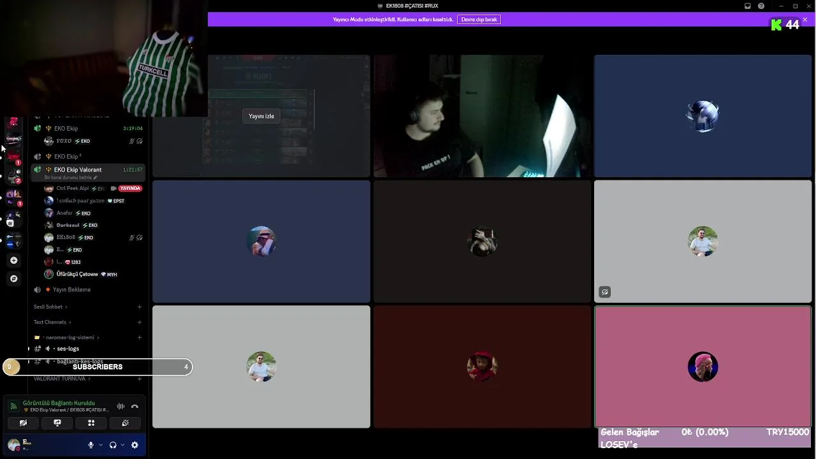Image resolution: width=816 pixels, height=459 pixels.
Task: Open user settings gear
Action: pos(135,445)
